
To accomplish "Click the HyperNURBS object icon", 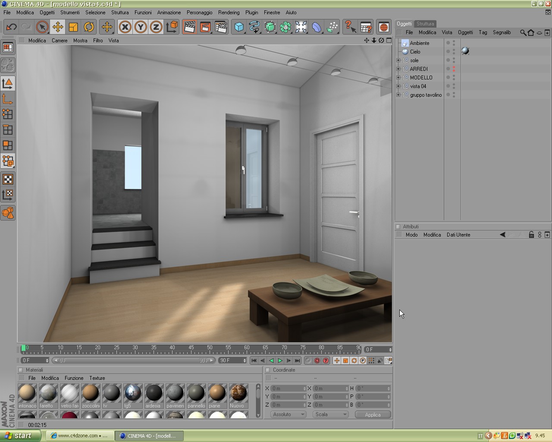I will [270, 27].
